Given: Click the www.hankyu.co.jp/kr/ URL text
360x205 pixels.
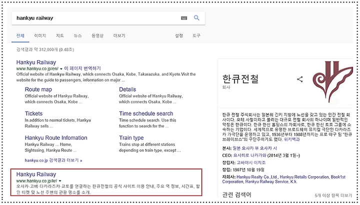Looking at the screenshot, I should (x=36, y=181).
